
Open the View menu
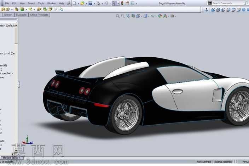[x=22, y=3]
